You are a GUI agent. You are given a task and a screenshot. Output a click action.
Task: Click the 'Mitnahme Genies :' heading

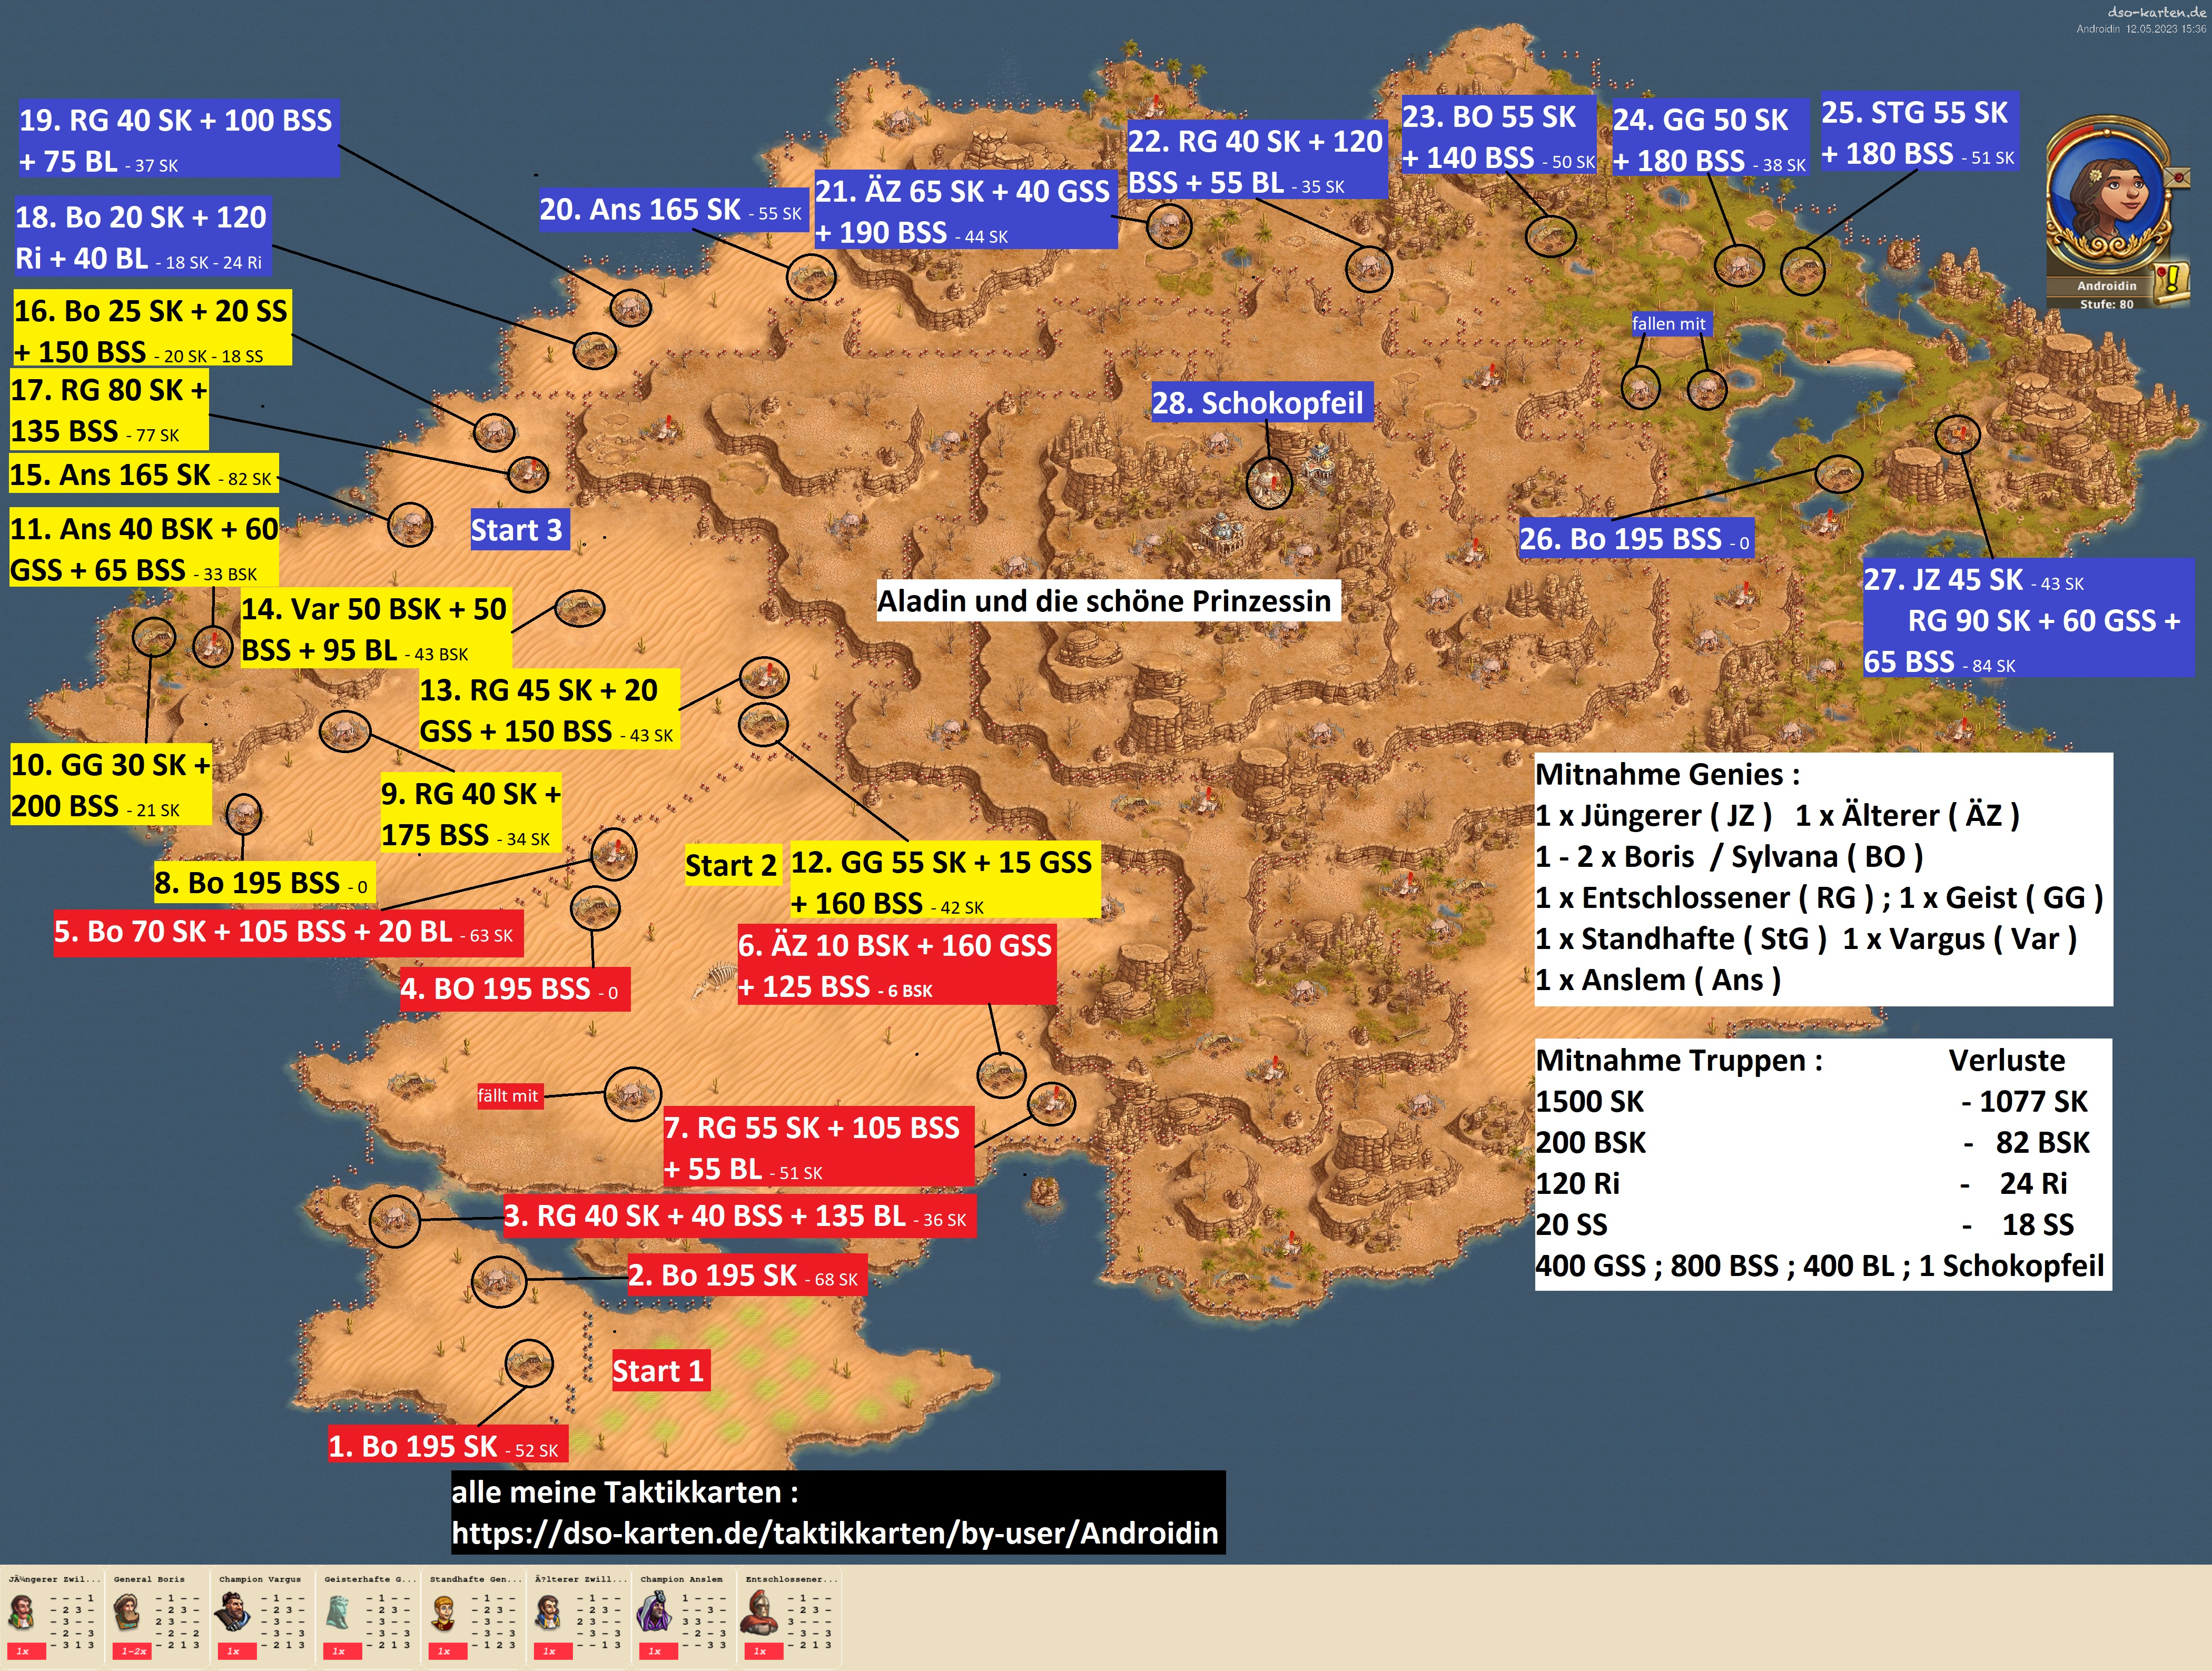pos(1668,774)
